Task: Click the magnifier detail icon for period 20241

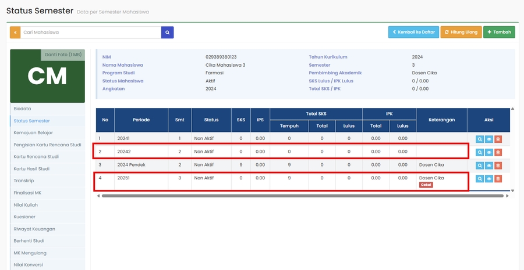Action: point(480,139)
